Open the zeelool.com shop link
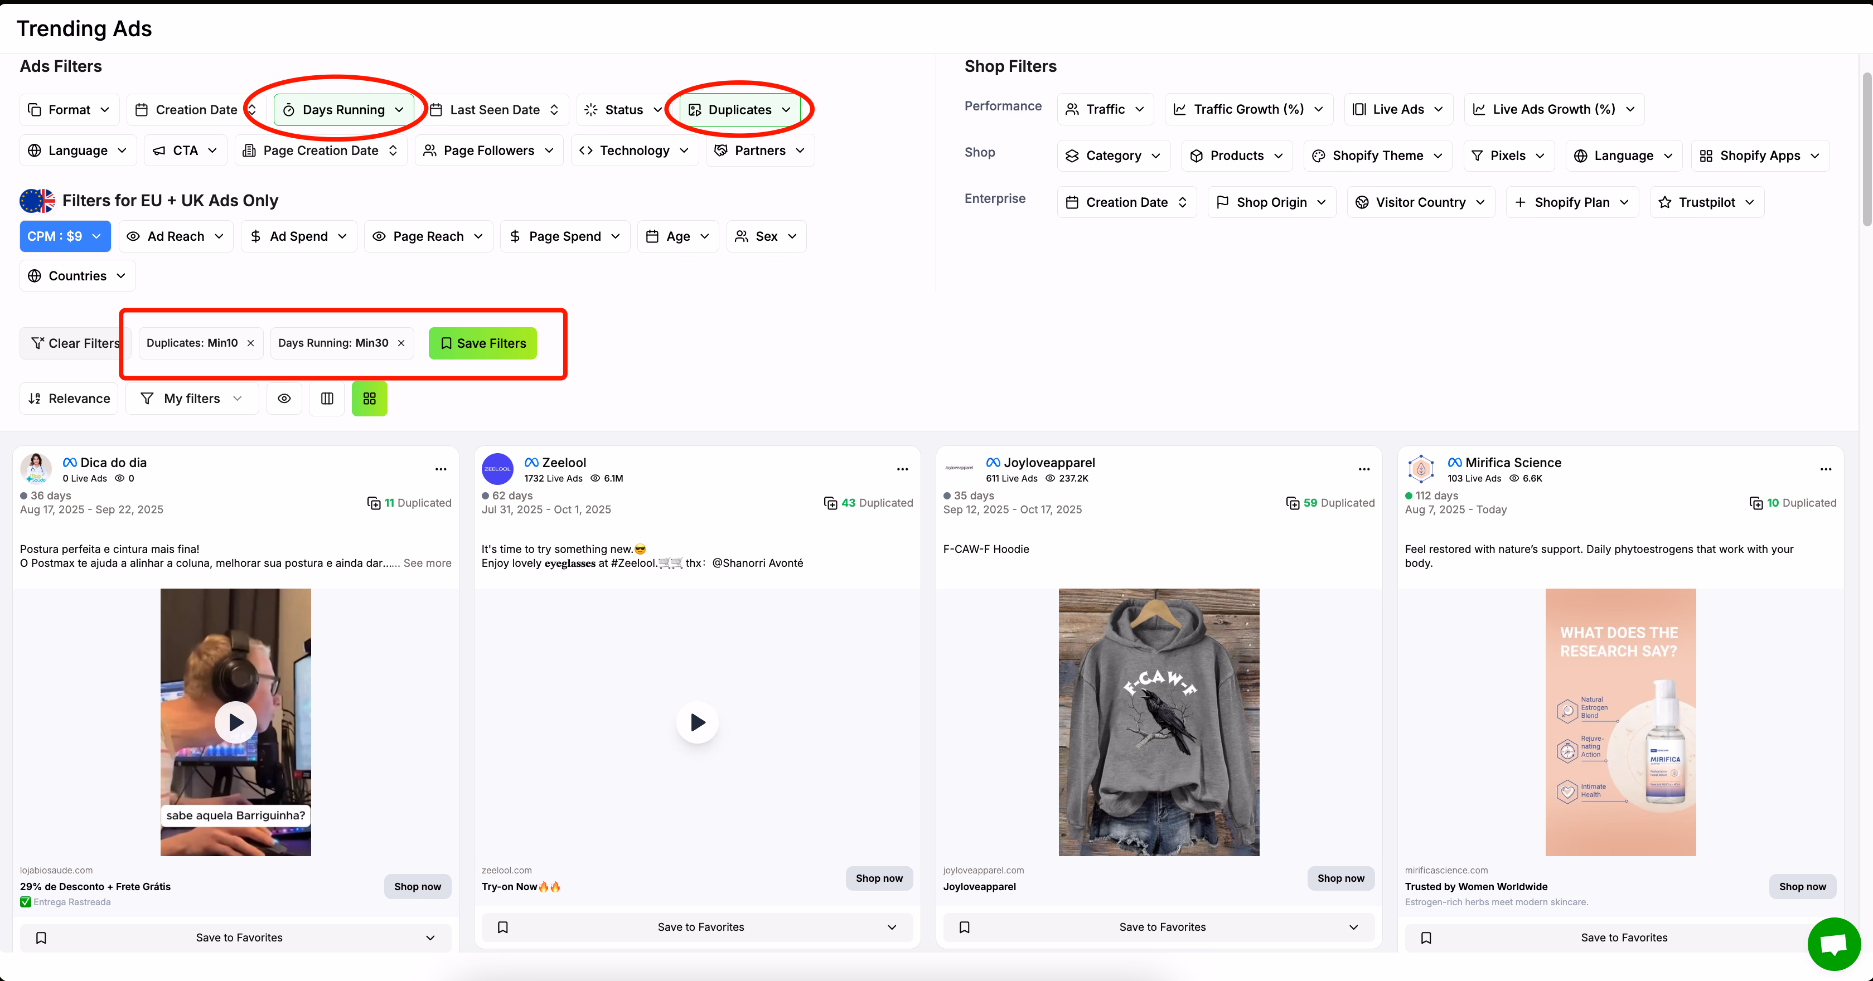Viewport: 1873px width, 981px height. [507, 869]
